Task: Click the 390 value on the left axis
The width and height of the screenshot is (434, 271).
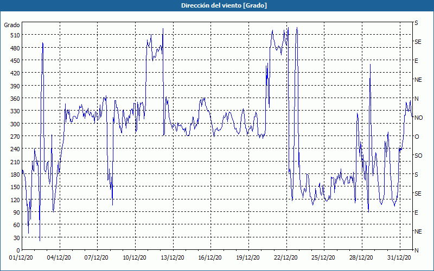Action: coord(15,86)
